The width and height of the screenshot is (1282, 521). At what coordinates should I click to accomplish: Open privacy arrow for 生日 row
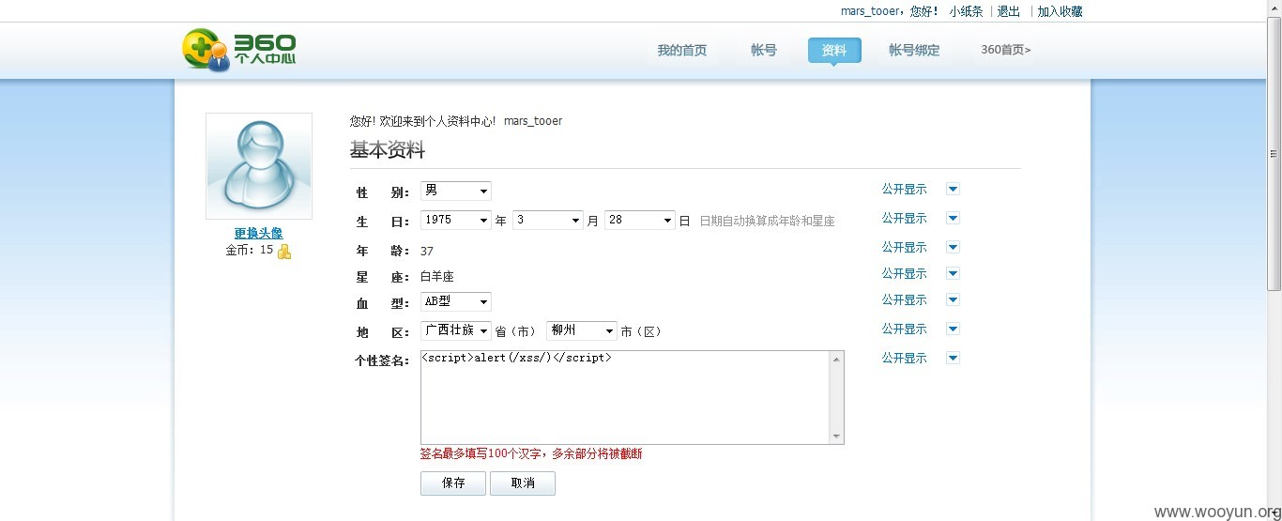[x=953, y=218]
